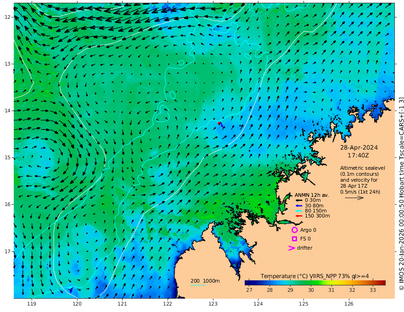Click the blue 30-80m arrow legend icon
Screen dimensions: 404x312
point(299,206)
